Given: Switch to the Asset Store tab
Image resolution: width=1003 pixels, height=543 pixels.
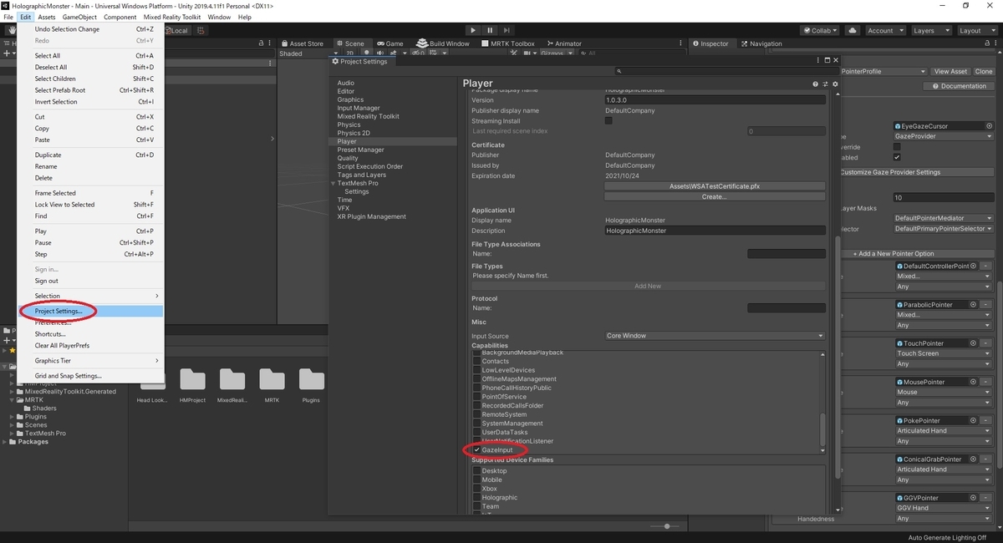Looking at the screenshot, I should point(303,43).
